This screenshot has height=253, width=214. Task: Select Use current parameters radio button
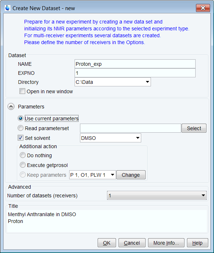[21, 118]
